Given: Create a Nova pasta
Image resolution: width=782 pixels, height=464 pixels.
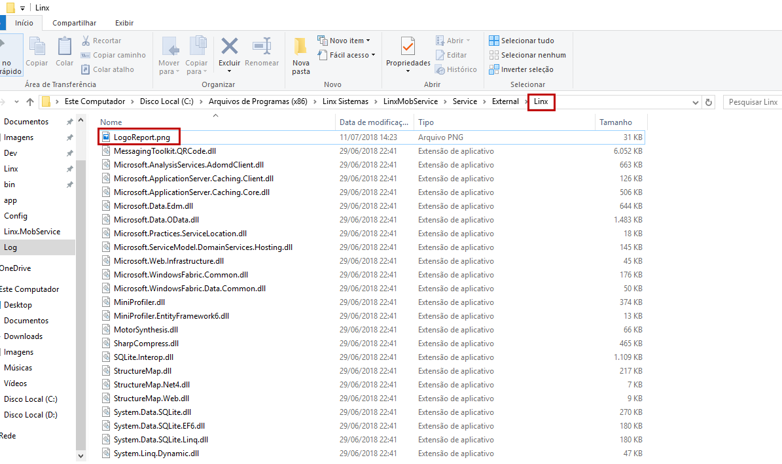Looking at the screenshot, I should [x=301, y=56].
